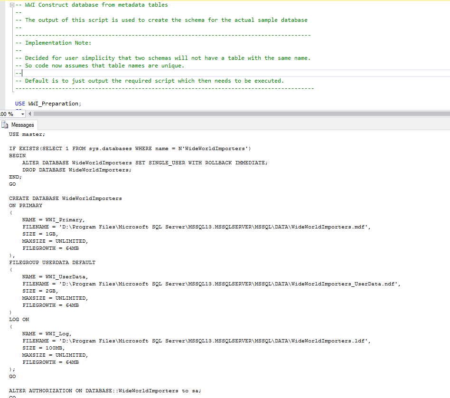This screenshot has height=398, width=450.
Task: Click the 'Default is to just output' comment line
Action: coord(150,81)
